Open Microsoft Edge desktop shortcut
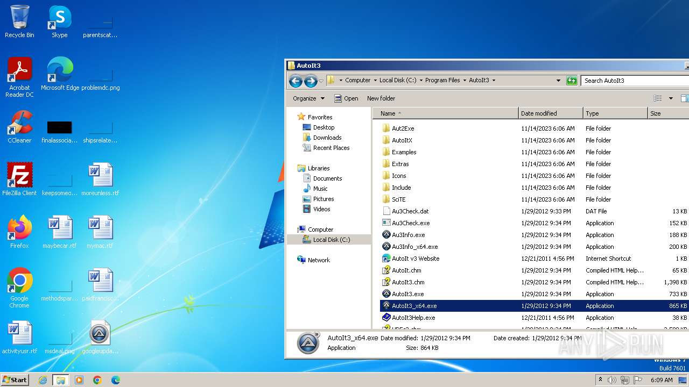Viewport: 689px width, 387px height. [60, 74]
